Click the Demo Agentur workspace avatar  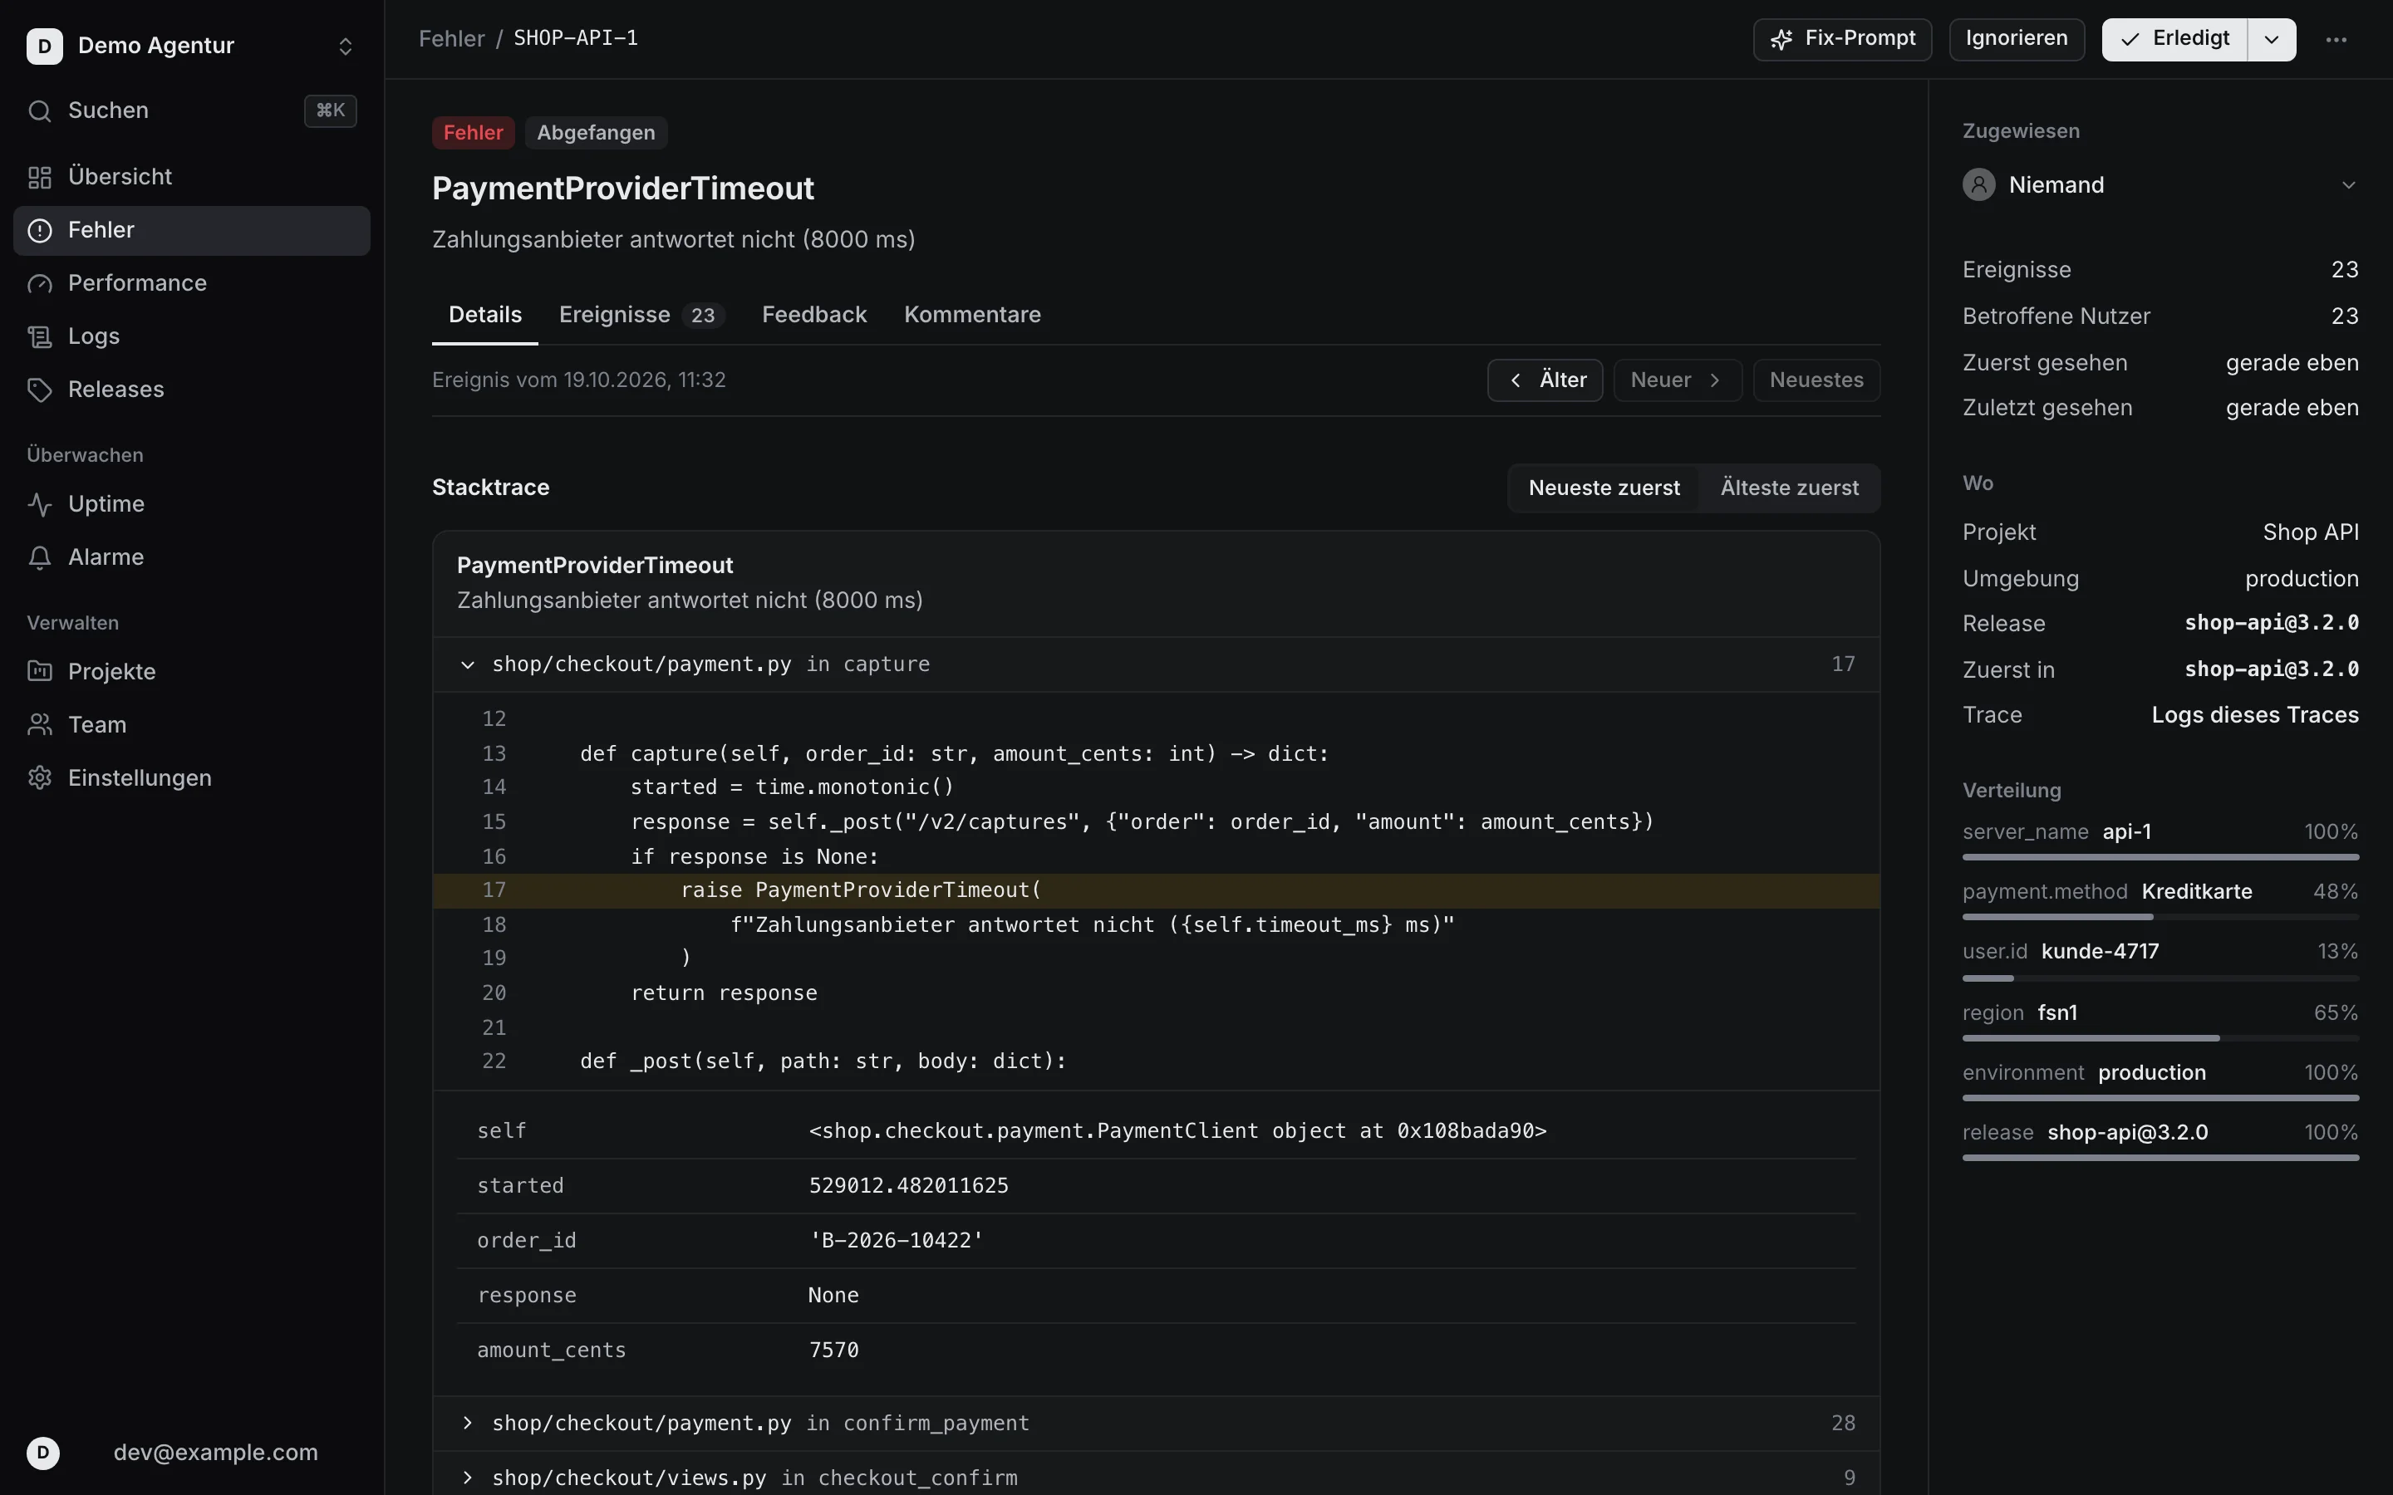point(45,46)
